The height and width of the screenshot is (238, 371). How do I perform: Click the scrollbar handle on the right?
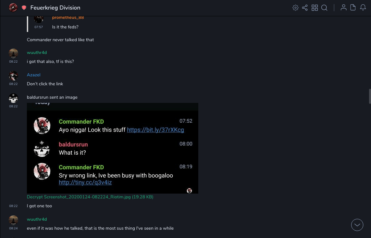pyautogui.click(x=370, y=96)
